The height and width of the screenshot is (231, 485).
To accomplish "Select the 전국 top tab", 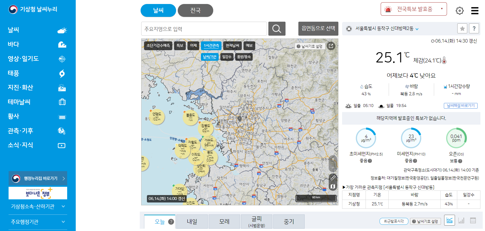I will (x=195, y=11).
